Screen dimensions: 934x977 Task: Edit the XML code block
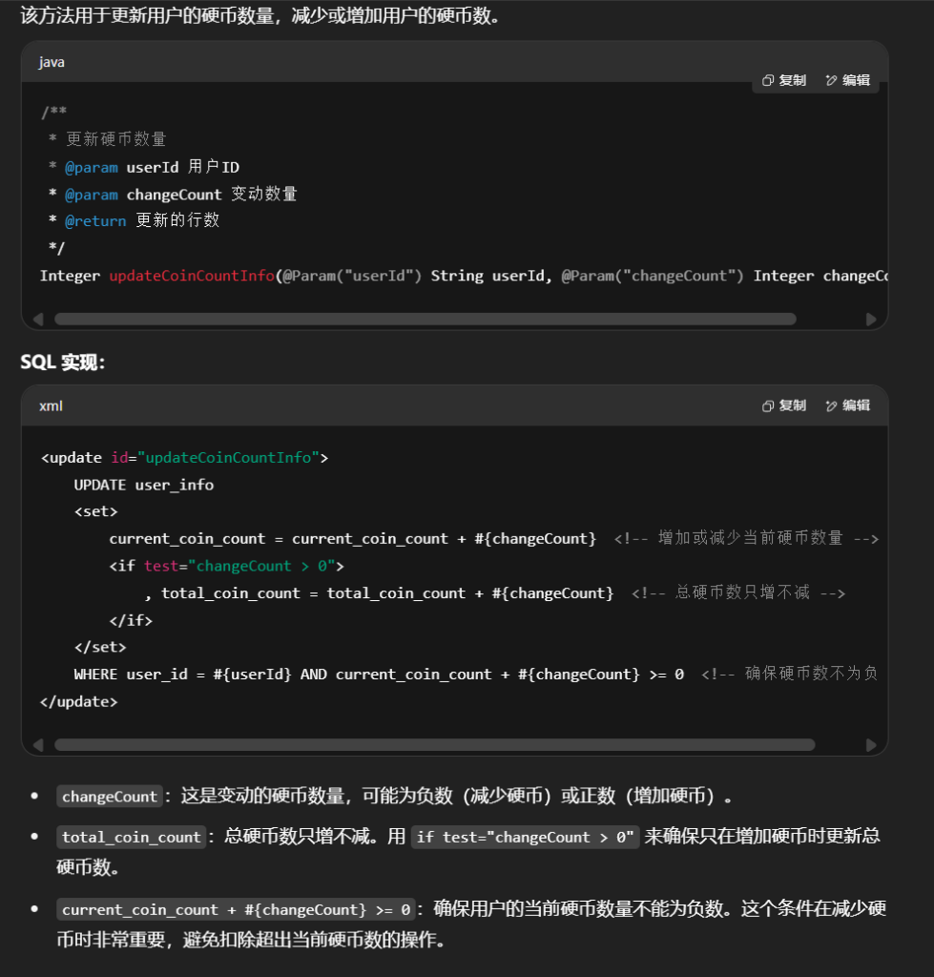point(847,405)
